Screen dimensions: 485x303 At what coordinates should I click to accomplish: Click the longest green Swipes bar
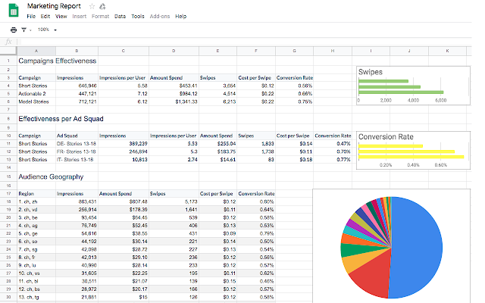401,92
